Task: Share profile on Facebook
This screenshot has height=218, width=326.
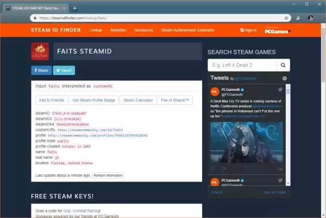Action: pos(41,70)
